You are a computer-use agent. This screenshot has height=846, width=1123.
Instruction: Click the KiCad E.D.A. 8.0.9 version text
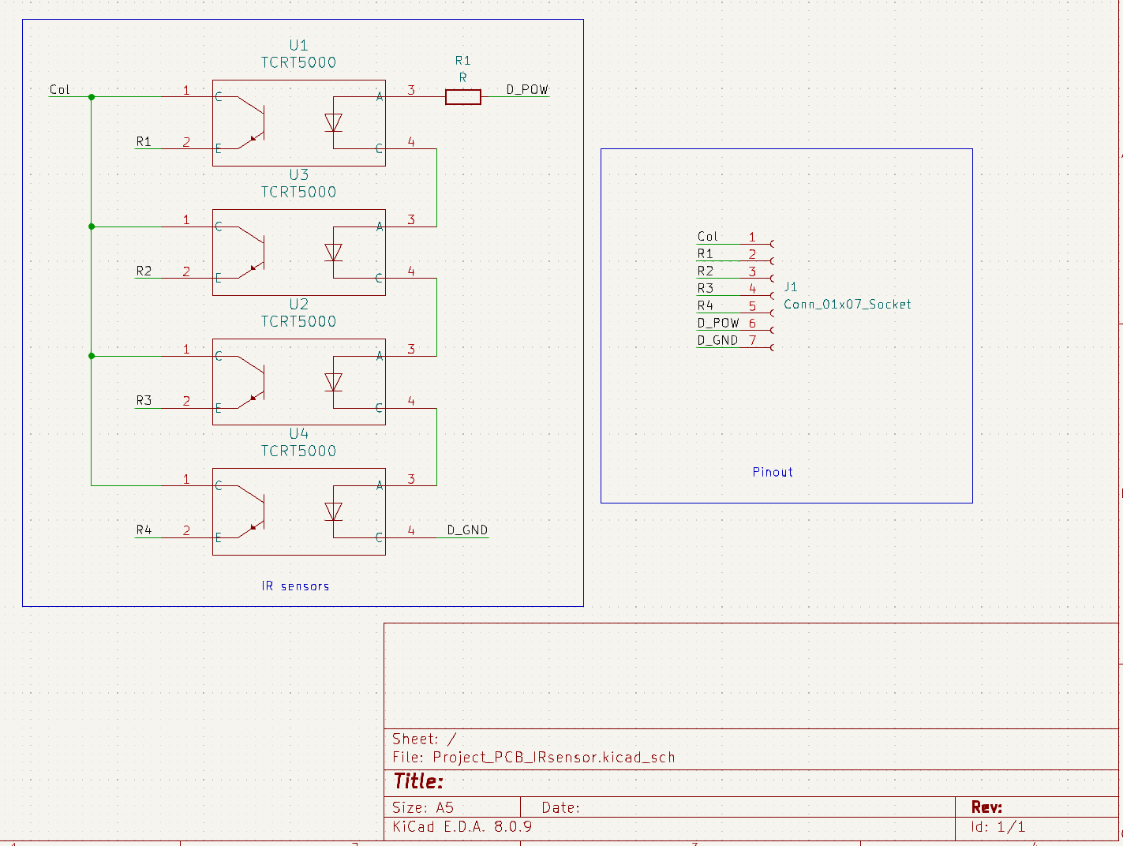tap(462, 826)
